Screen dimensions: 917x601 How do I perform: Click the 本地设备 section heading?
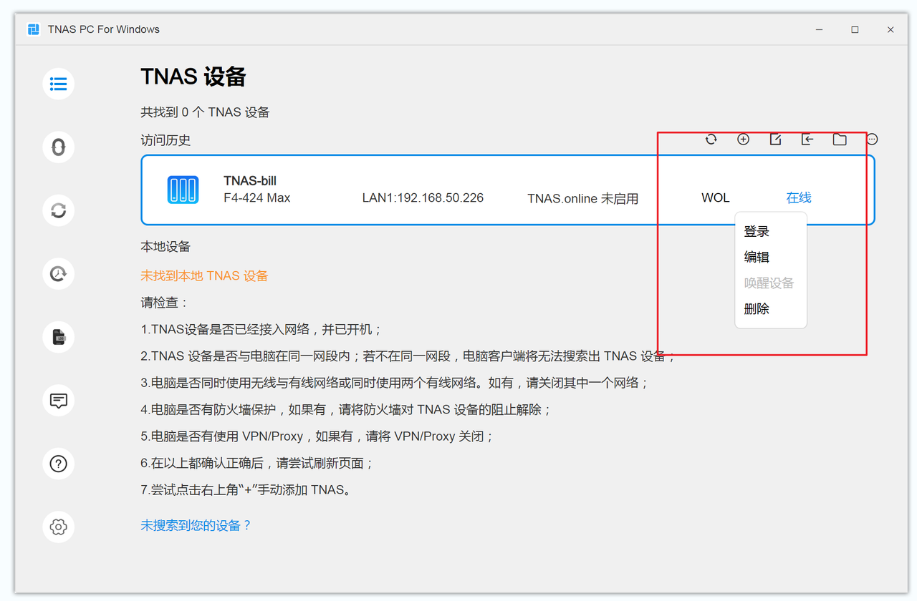coord(165,246)
